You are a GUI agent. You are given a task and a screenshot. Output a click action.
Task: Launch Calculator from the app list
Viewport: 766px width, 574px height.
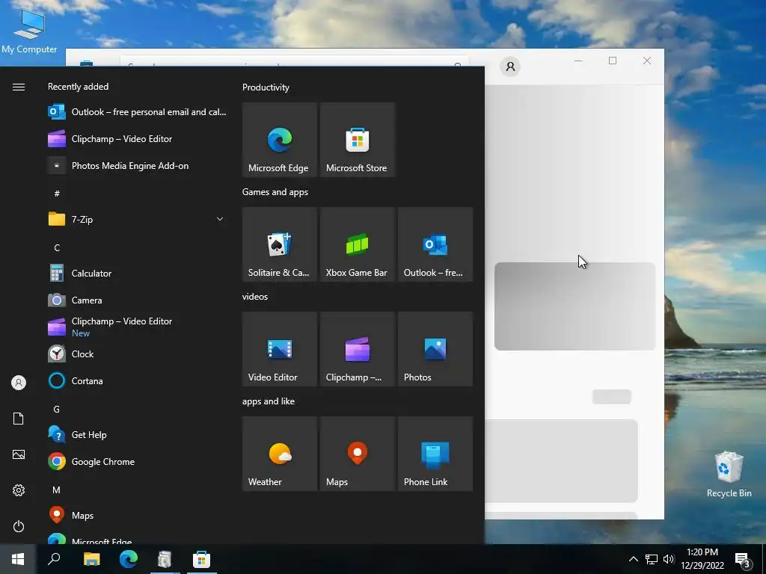(x=137, y=274)
